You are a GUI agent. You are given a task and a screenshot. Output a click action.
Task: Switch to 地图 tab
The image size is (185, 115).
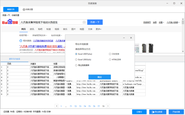pyautogui.click(x=82, y=29)
